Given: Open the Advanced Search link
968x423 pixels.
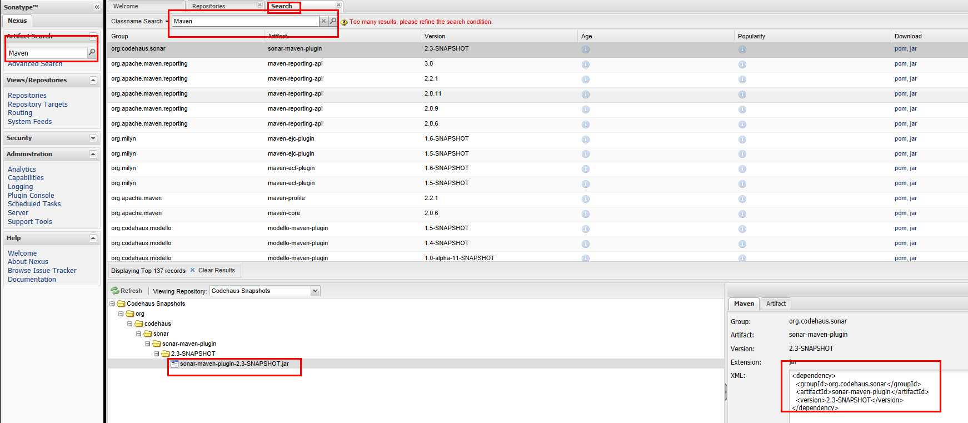Looking at the screenshot, I should click(35, 64).
